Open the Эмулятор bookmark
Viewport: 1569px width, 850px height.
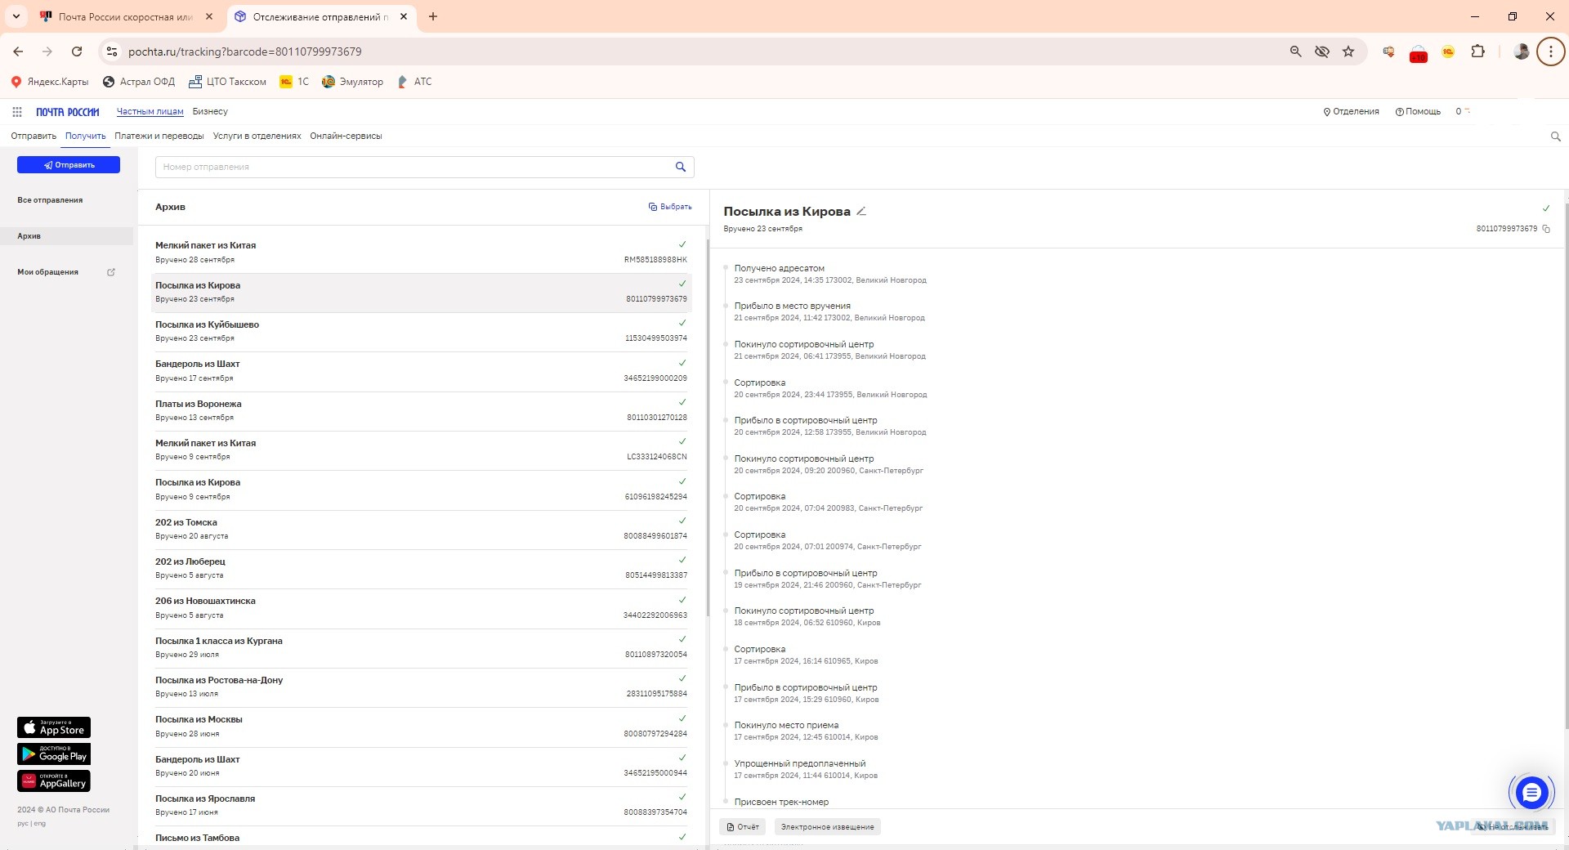pyautogui.click(x=352, y=82)
